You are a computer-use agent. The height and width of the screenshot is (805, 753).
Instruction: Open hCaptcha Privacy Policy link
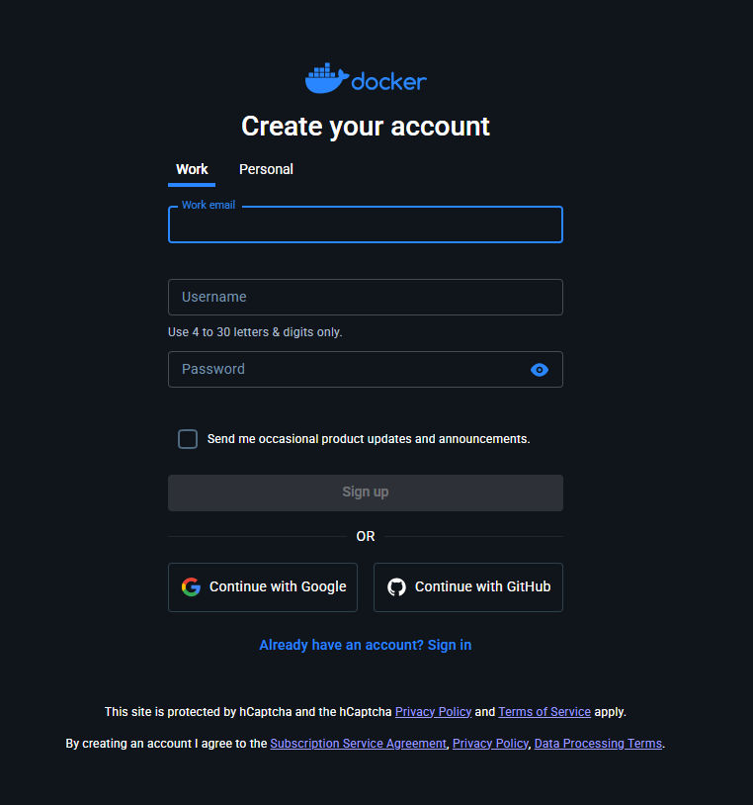tap(433, 712)
